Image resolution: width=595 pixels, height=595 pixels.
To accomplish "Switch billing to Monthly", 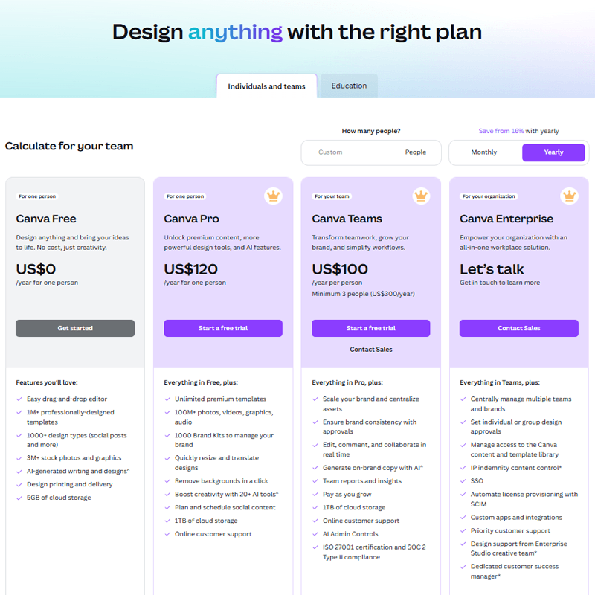I will (484, 152).
